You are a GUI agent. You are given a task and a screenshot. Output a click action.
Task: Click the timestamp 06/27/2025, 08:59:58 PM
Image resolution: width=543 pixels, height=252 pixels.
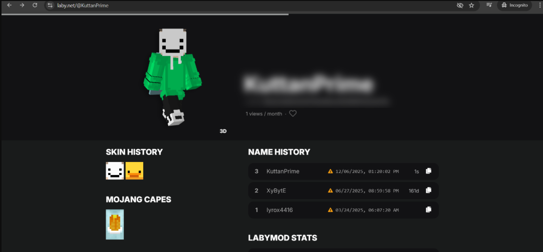(x=367, y=191)
